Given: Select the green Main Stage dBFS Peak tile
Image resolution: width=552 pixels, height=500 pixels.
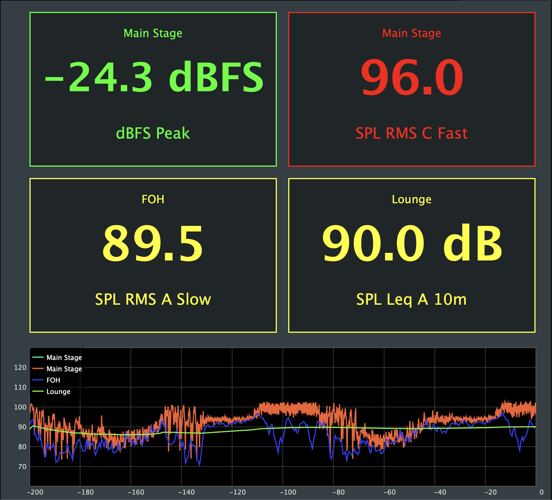Looking at the screenshot, I should (x=153, y=89).
